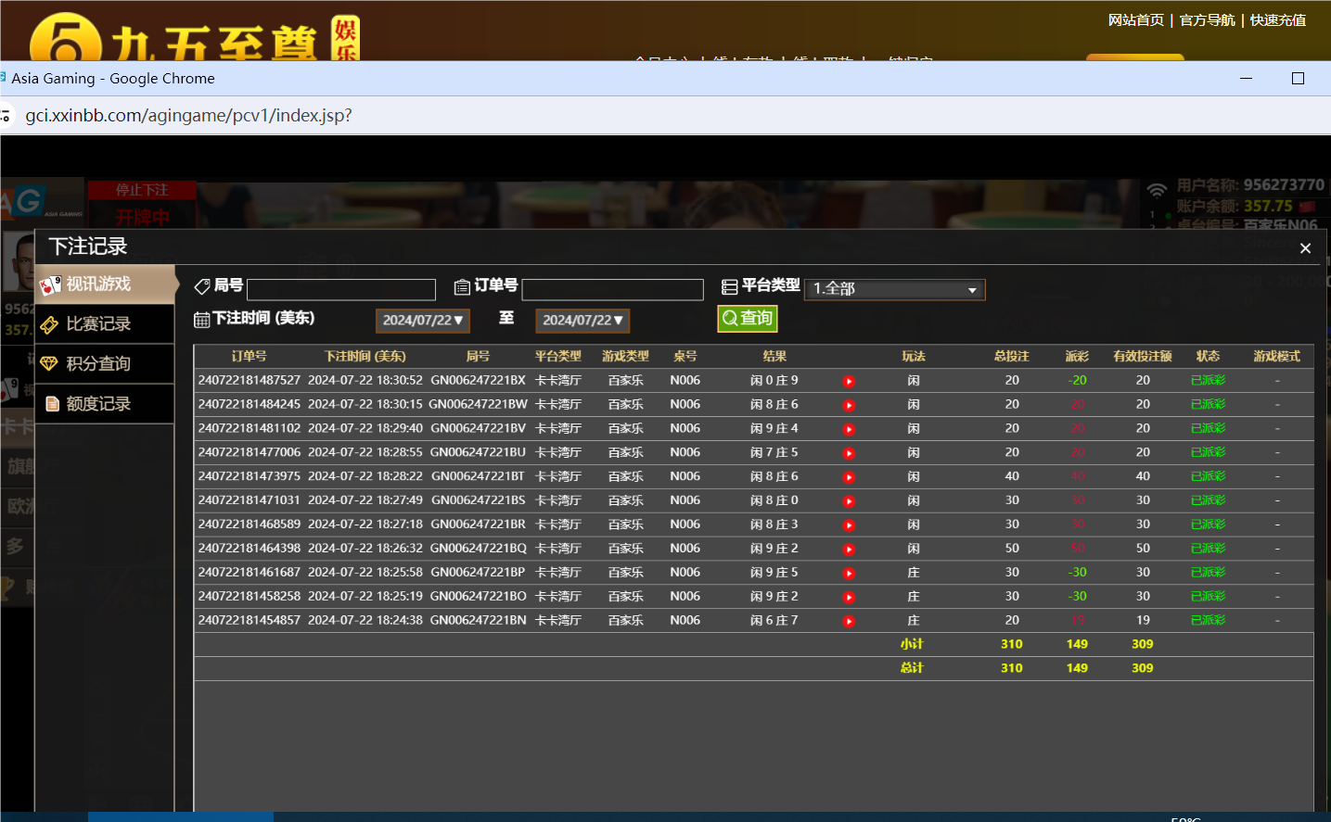Open the 快速充值 link
The width and height of the screenshot is (1331, 822).
click(x=1276, y=19)
